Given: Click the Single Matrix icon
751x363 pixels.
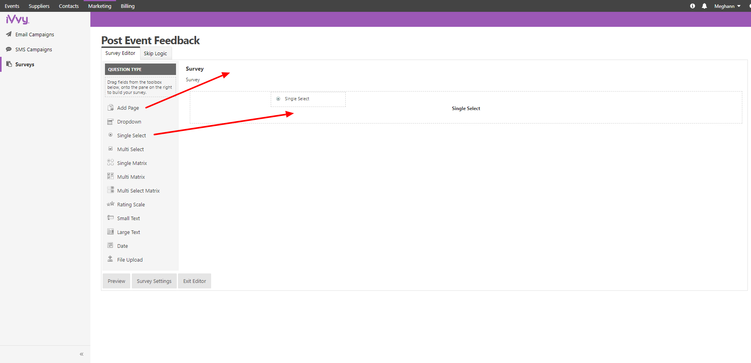Looking at the screenshot, I should tap(110, 163).
